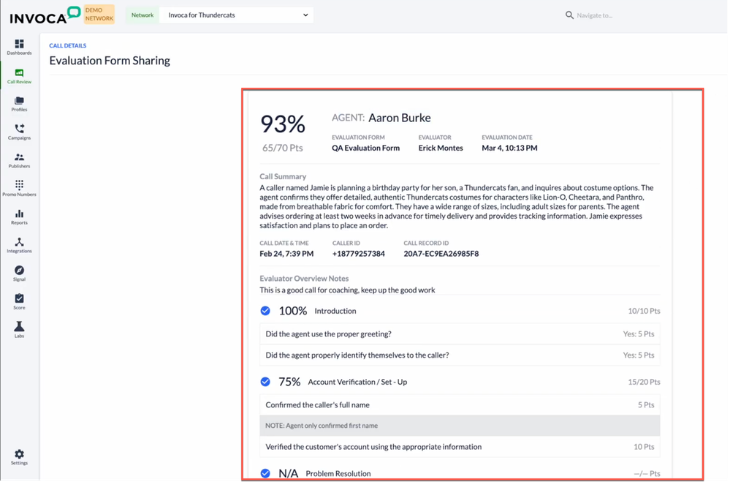Click the Problem Resolution section title
730x482 pixels.
[x=338, y=474]
